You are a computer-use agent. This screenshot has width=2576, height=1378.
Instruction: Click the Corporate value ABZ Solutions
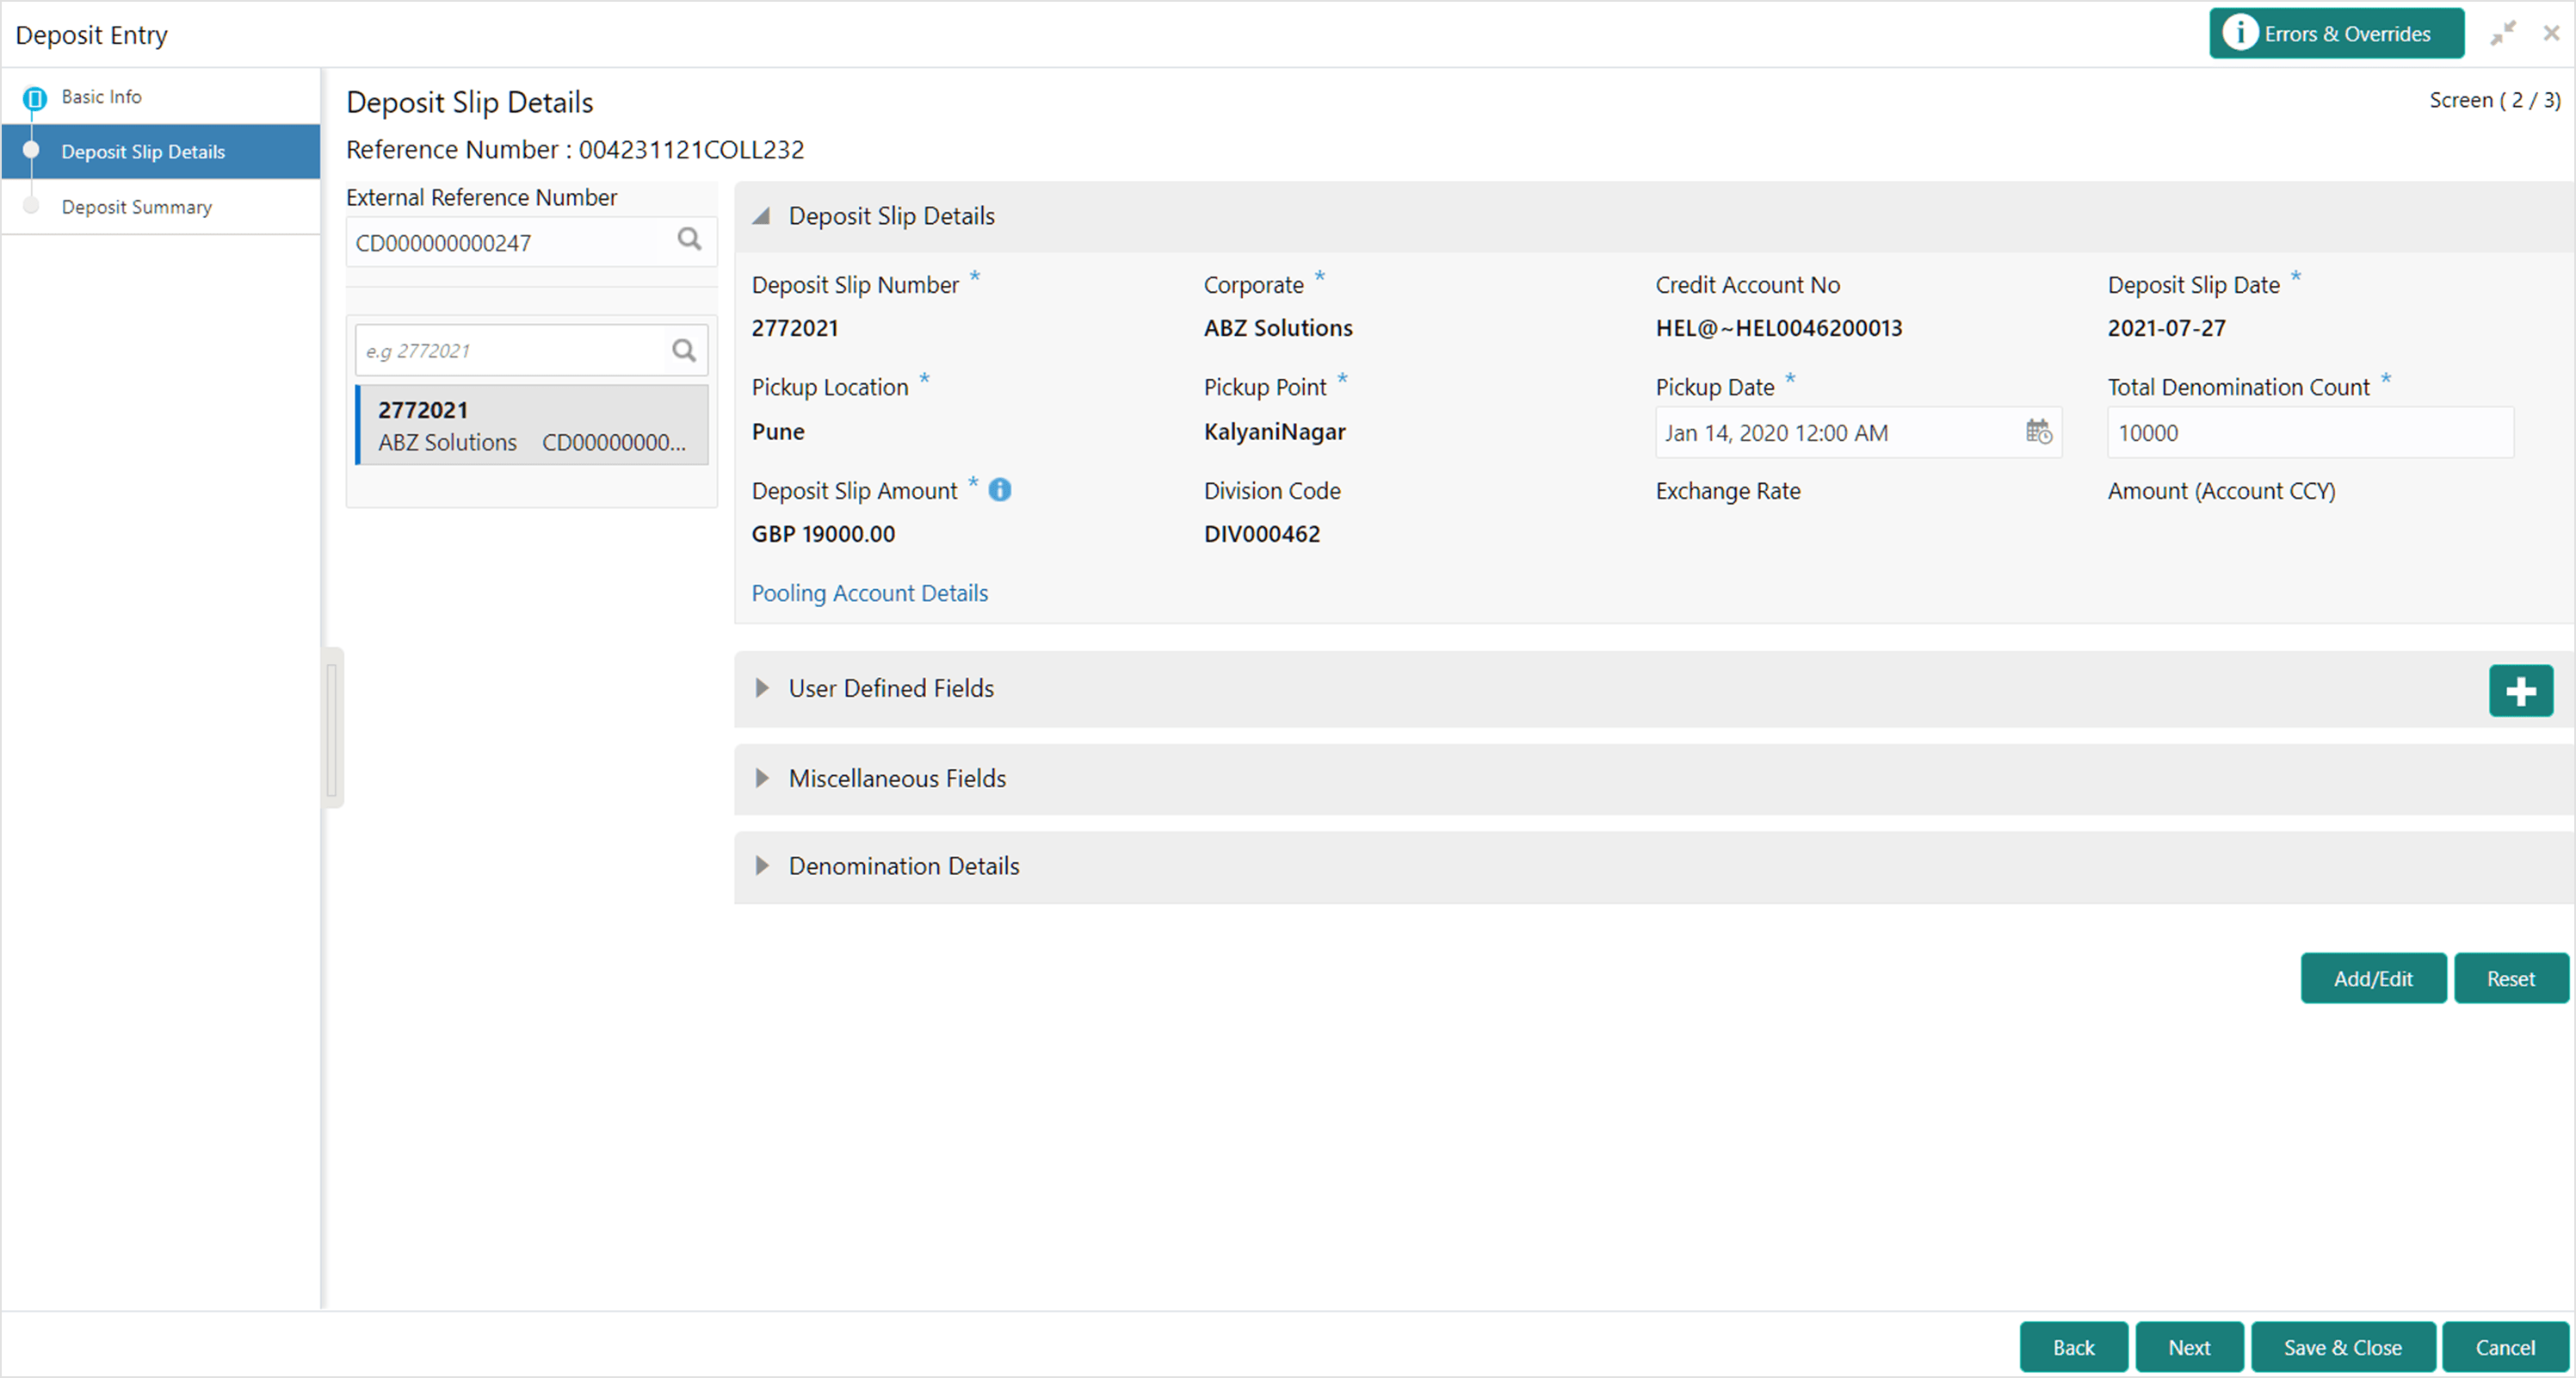tap(1278, 327)
